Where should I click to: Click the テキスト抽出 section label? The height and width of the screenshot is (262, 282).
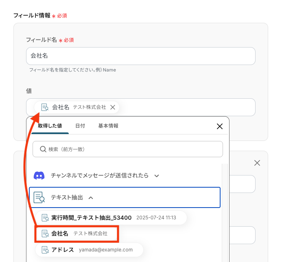coord(67,197)
